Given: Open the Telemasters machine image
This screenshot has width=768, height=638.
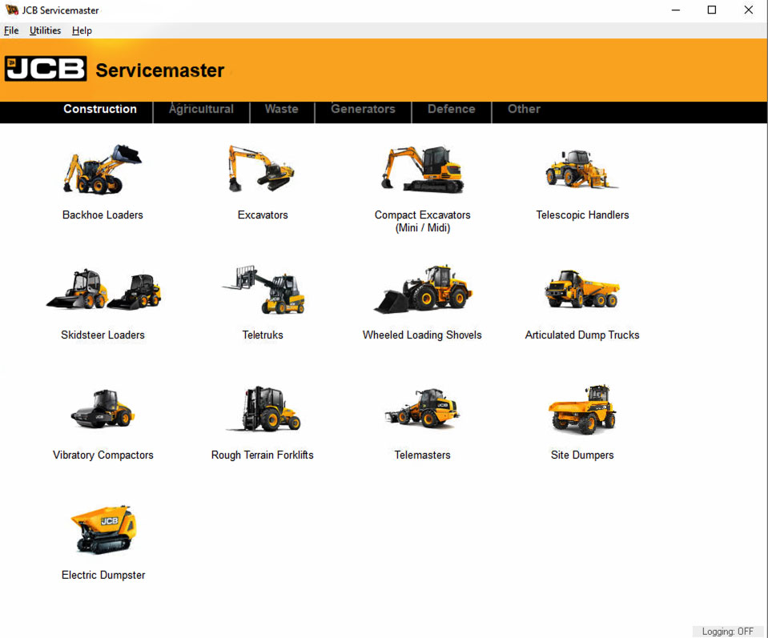Looking at the screenshot, I should coord(422,408).
